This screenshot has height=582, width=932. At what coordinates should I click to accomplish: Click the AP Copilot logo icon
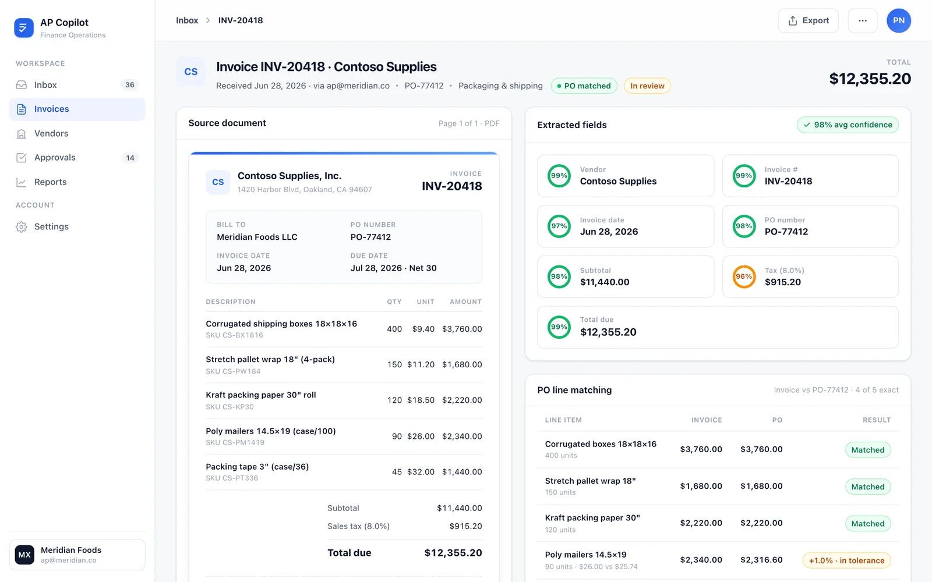pos(24,27)
